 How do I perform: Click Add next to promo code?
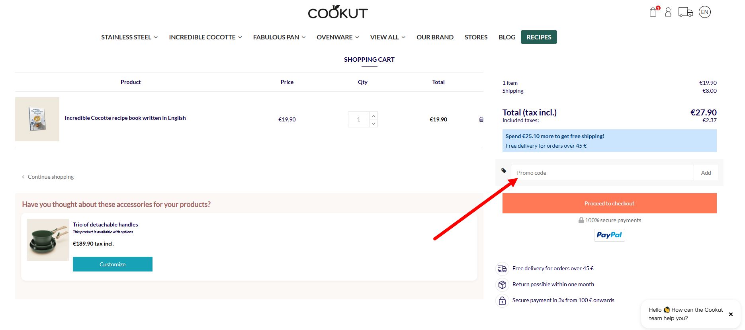[x=706, y=173]
